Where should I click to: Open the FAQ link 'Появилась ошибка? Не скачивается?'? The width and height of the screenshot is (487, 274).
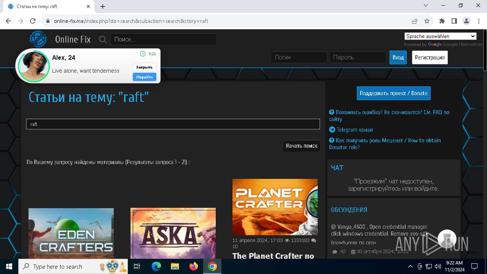[389, 116]
